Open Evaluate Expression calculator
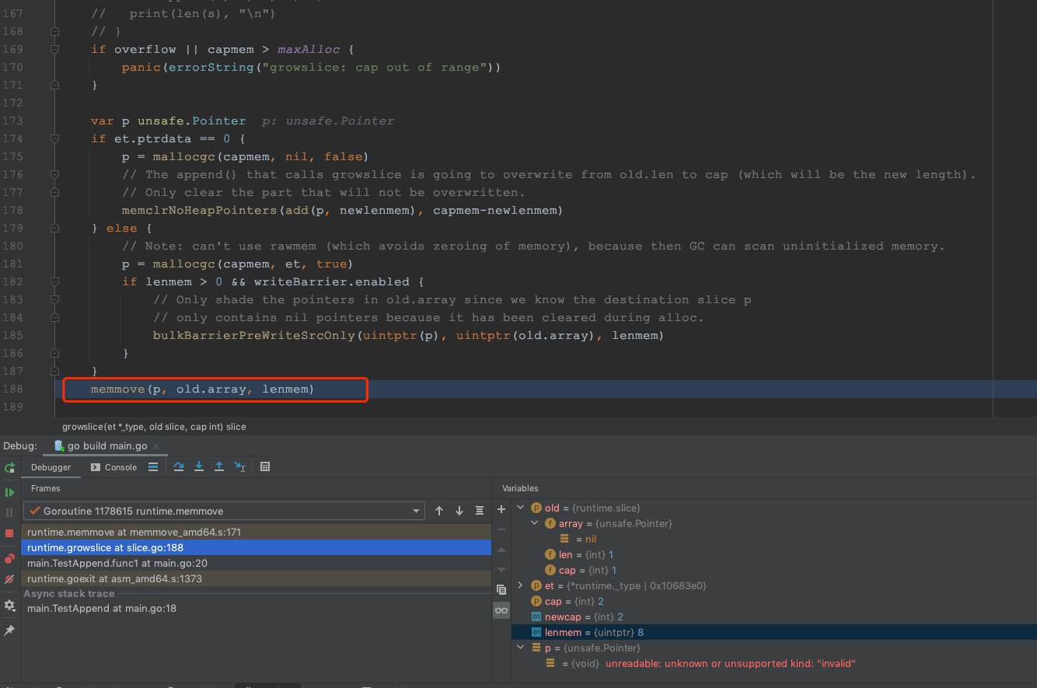1037x688 pixels. (x=265, y=467)
